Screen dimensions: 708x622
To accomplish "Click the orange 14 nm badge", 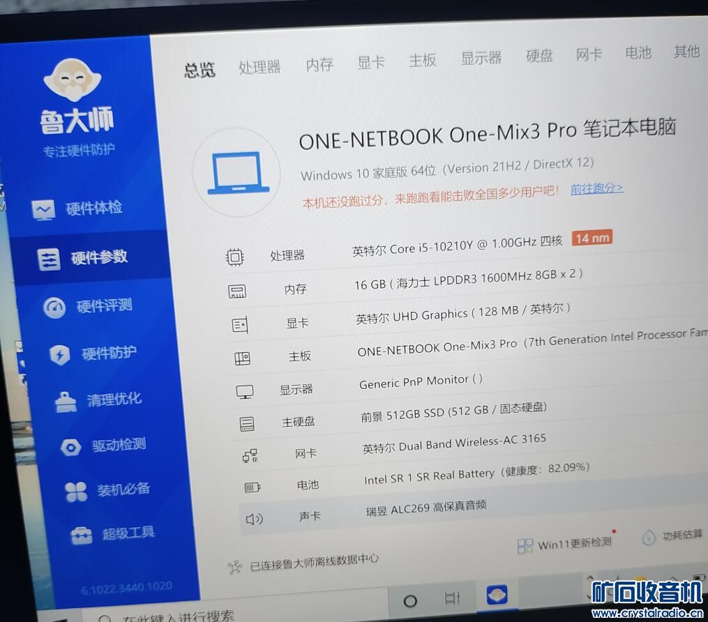I will [x=592, y=238].
